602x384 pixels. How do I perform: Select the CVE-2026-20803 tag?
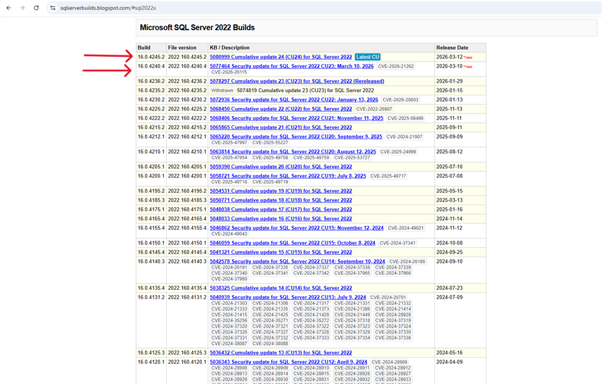(x=400, y=100)
